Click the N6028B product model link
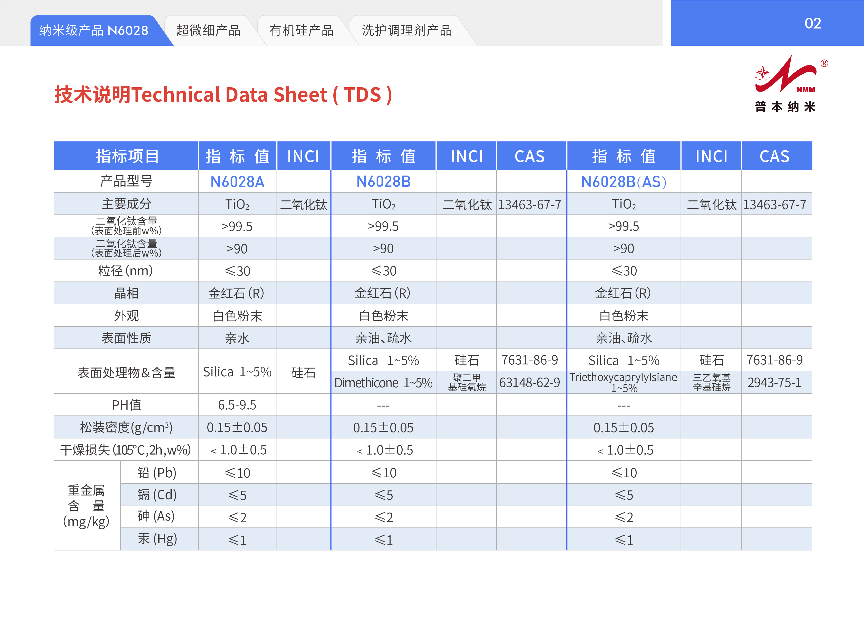The height and width of the screenshot is (637, 864). pyautogui.click(x=383, y=182)
